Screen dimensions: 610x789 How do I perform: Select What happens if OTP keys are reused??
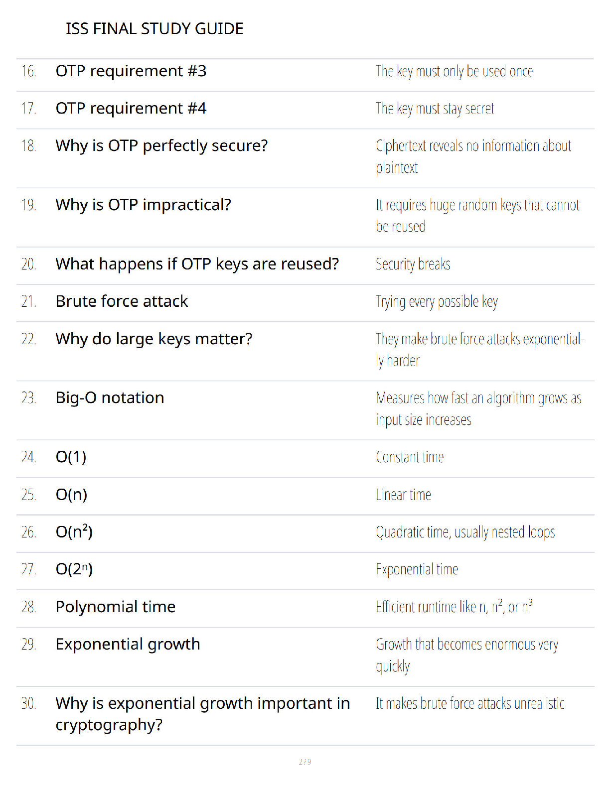(x=197, y=264)
